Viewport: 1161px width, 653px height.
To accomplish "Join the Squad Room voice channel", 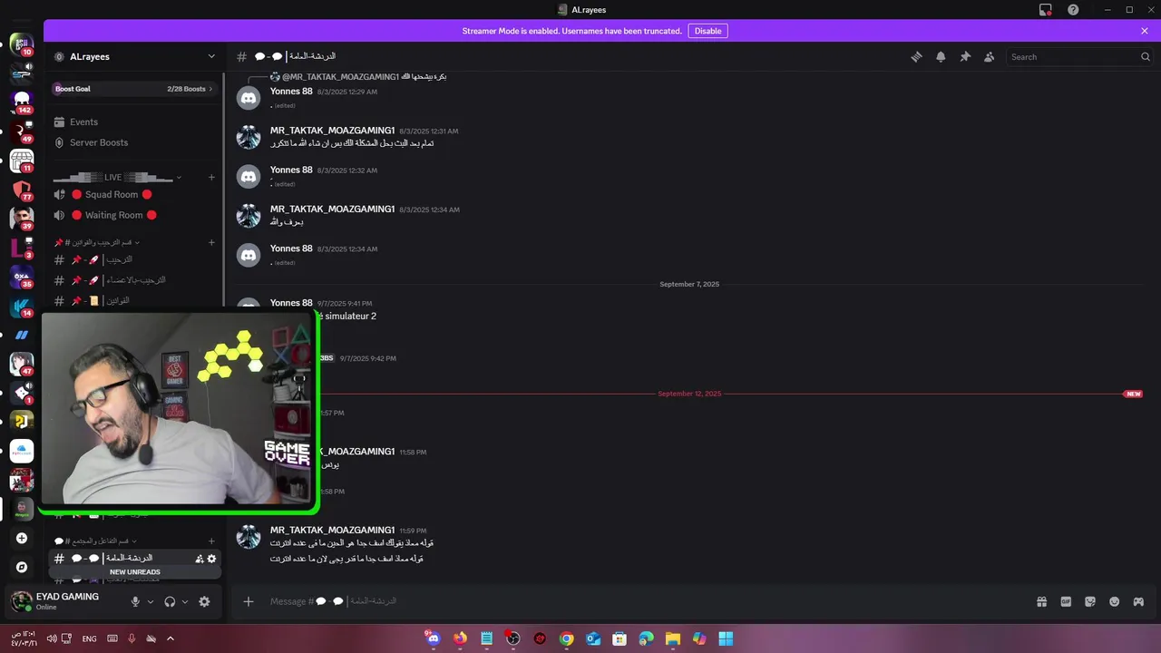I will click(x=133, y=194).
